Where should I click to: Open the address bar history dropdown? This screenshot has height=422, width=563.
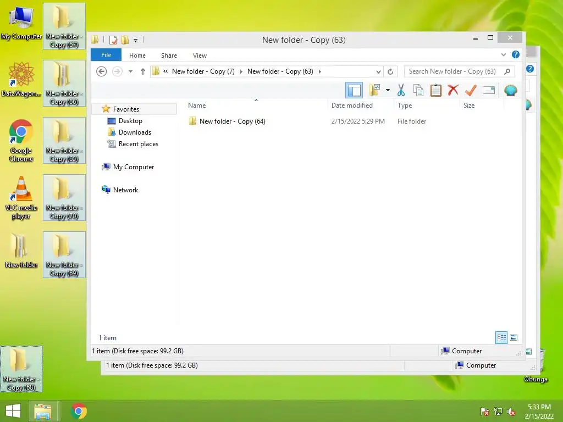(x=378, y=72)
